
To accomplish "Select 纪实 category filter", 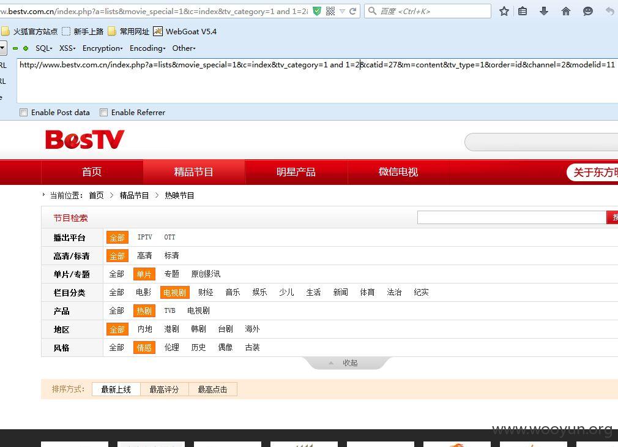I will coord(421,292).
